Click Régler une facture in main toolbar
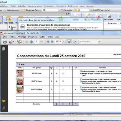 pyautogui.click(x=32, y=10)
